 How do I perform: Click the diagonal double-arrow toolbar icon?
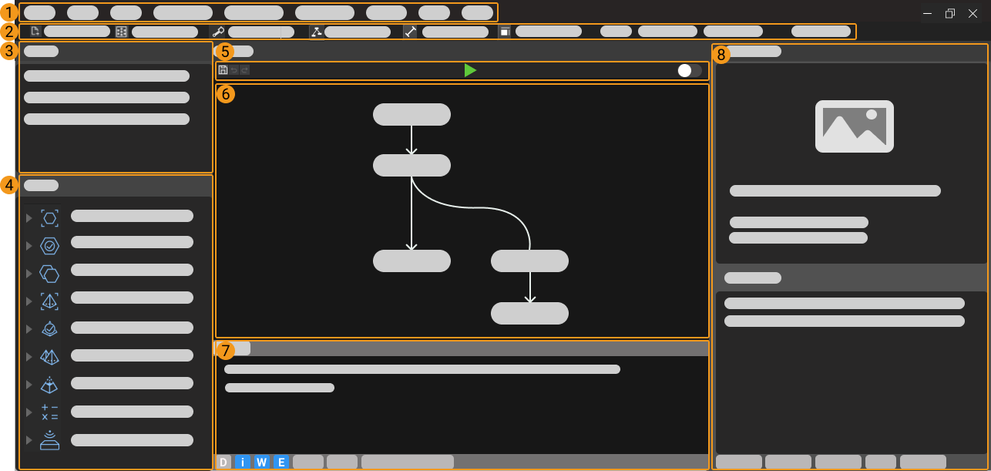pyautogui.click(x=411, y=32)
